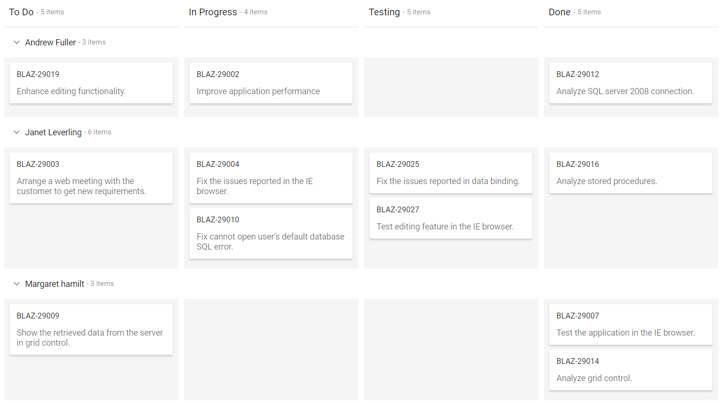Screen dimensions: 723x405
Task: Open card BLAZ-29009 Show retrieved data
Action: 91,329
